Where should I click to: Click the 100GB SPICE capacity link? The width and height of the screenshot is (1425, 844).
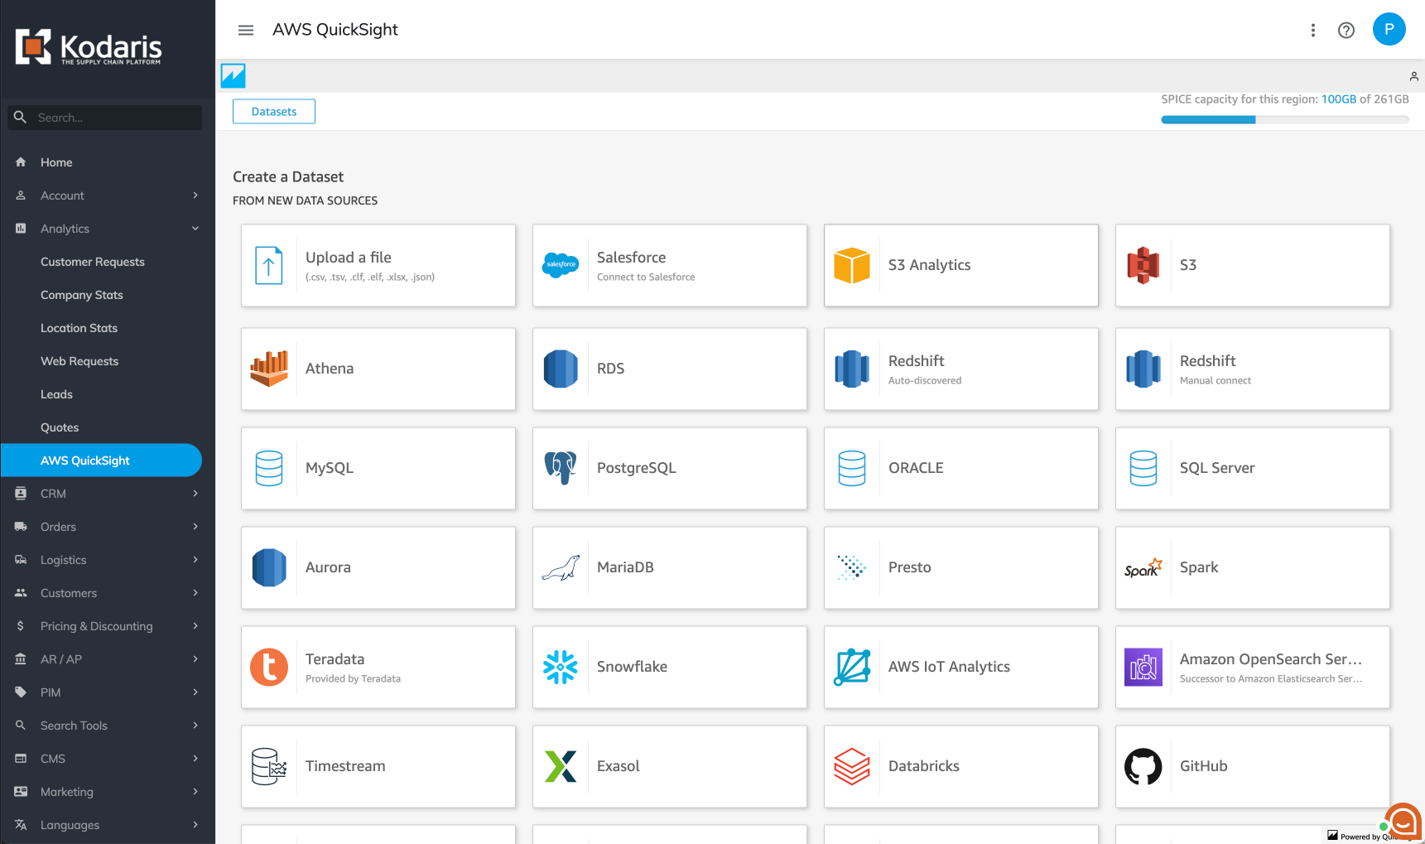coord(1339,99)
